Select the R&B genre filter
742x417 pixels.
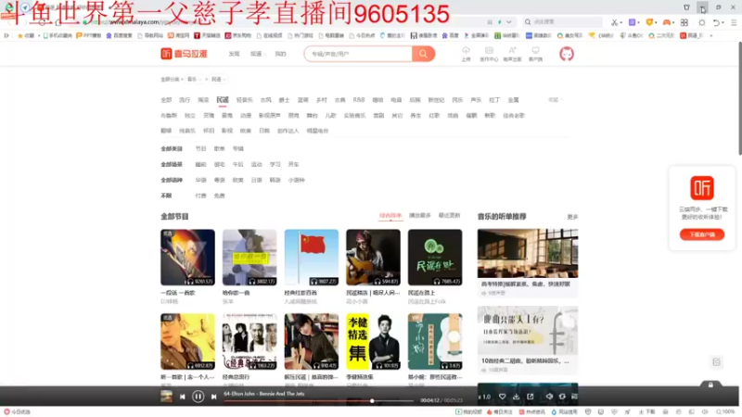[x=359, y=100]
